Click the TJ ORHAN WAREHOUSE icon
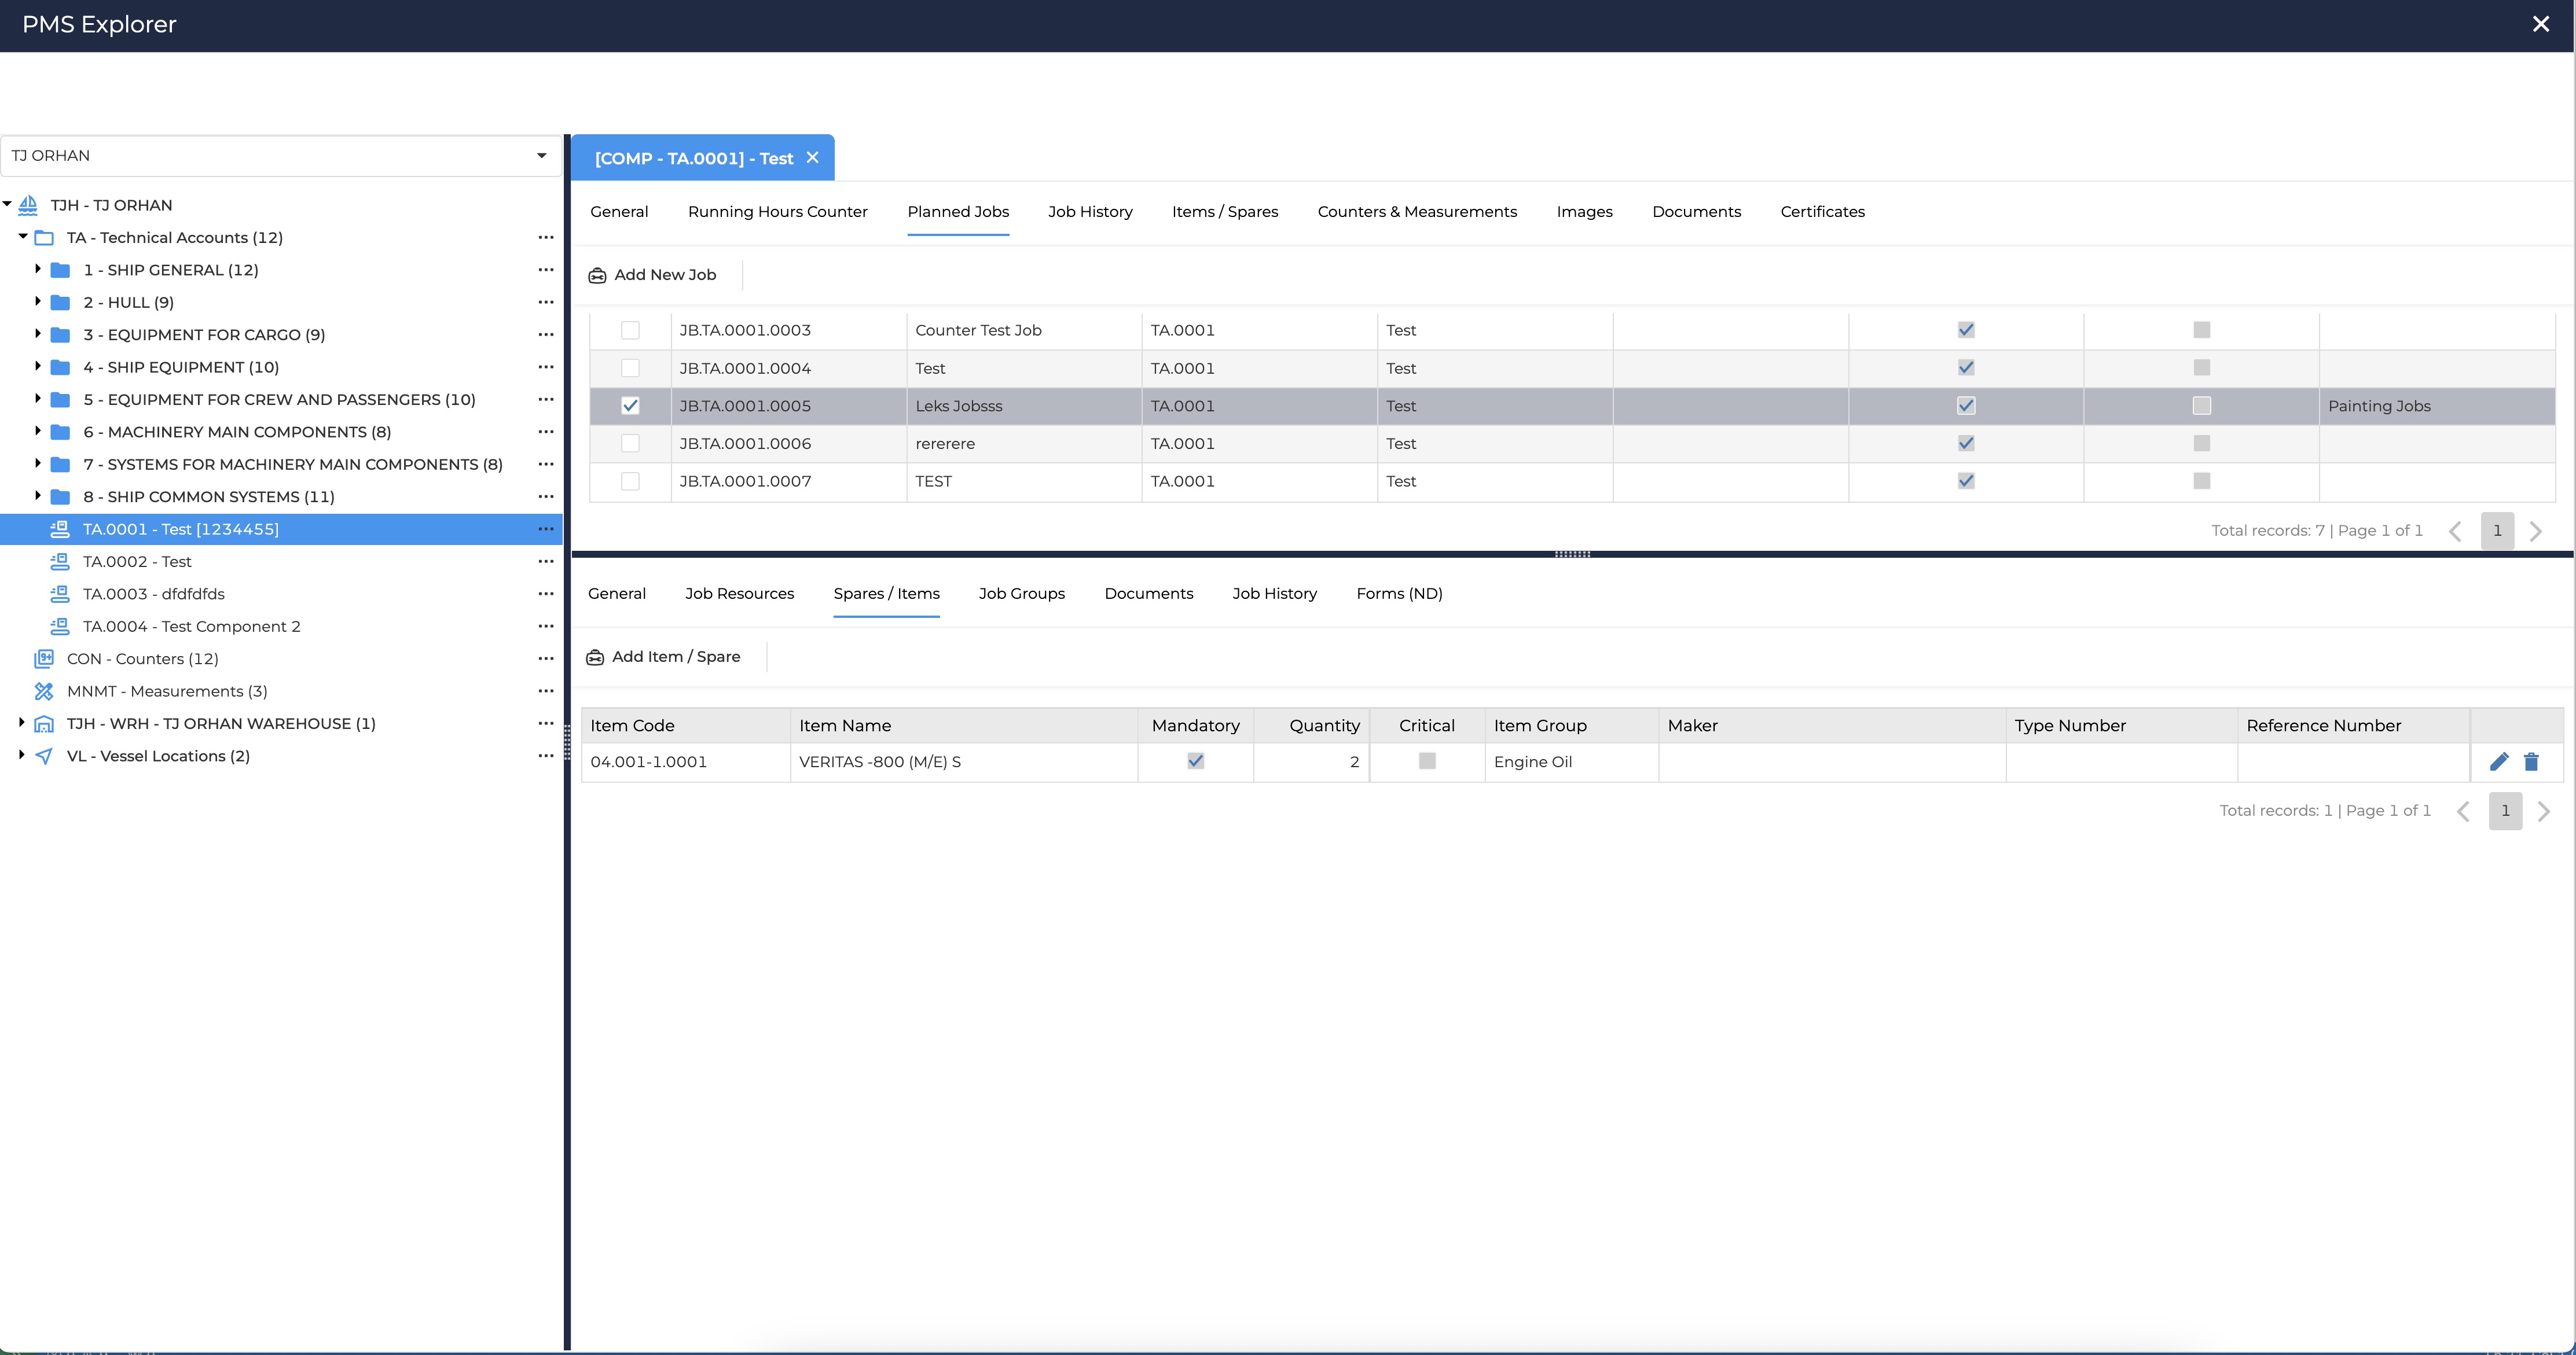 click(x=44, y=723)
